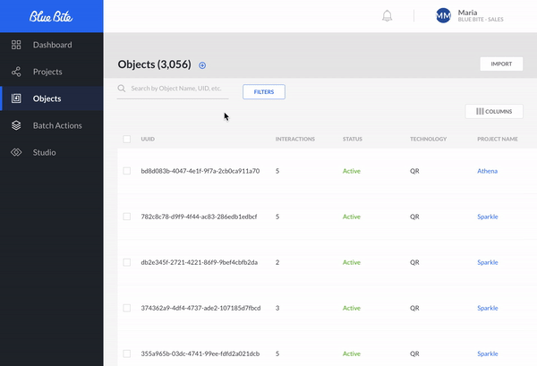Click interactions value 3 in 374362a9 row
The height and width of the screenshot is (366, 537).
[x=277, y=308]
